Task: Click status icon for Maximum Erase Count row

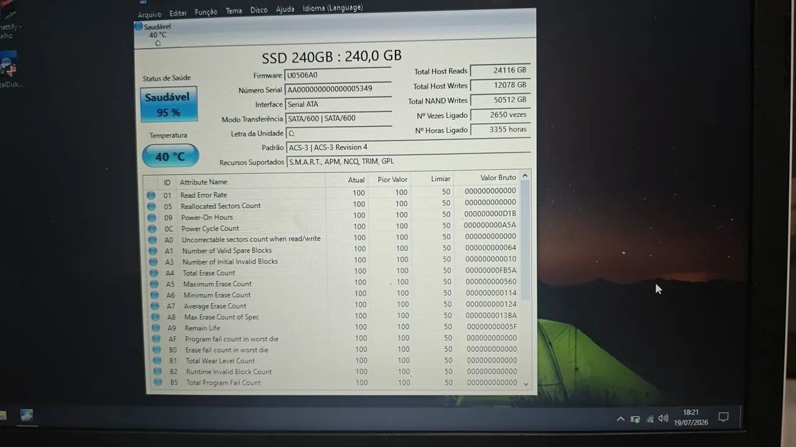Action: point(153,284)
